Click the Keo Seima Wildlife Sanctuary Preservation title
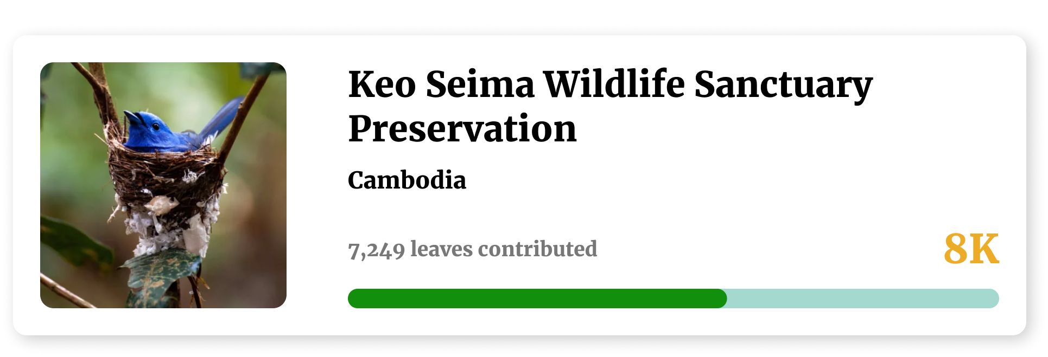This screenshot has height=357, width=1048. (610, 106)
